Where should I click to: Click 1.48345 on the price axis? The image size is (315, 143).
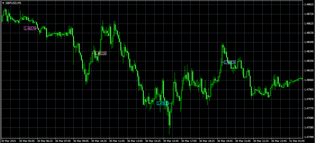click(x=309, y=51)
